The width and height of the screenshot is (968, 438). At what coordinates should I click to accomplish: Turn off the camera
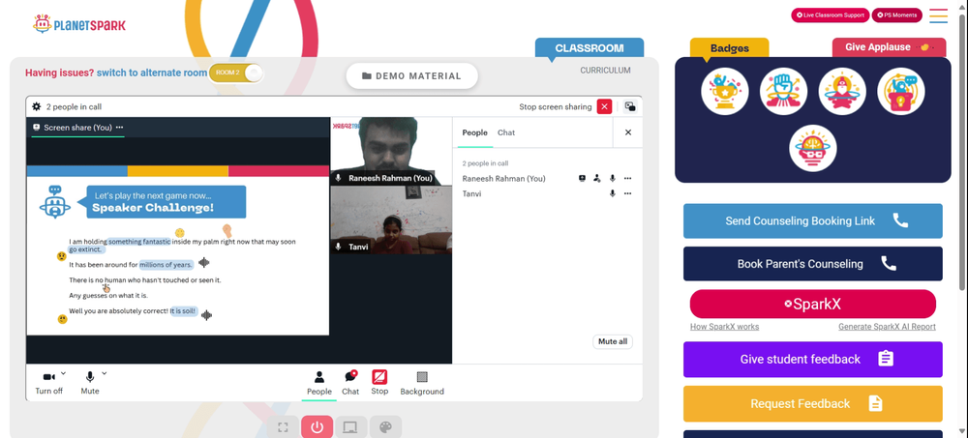tap(48, 383)
